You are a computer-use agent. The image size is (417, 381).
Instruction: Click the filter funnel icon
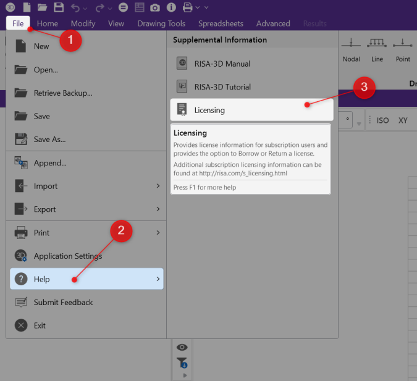coord(182,362)
